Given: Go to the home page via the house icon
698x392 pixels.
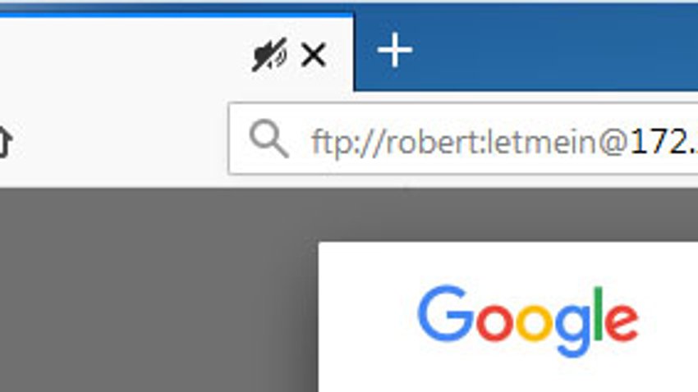Looking at the screenshot, I should click(x=4, y=142).
